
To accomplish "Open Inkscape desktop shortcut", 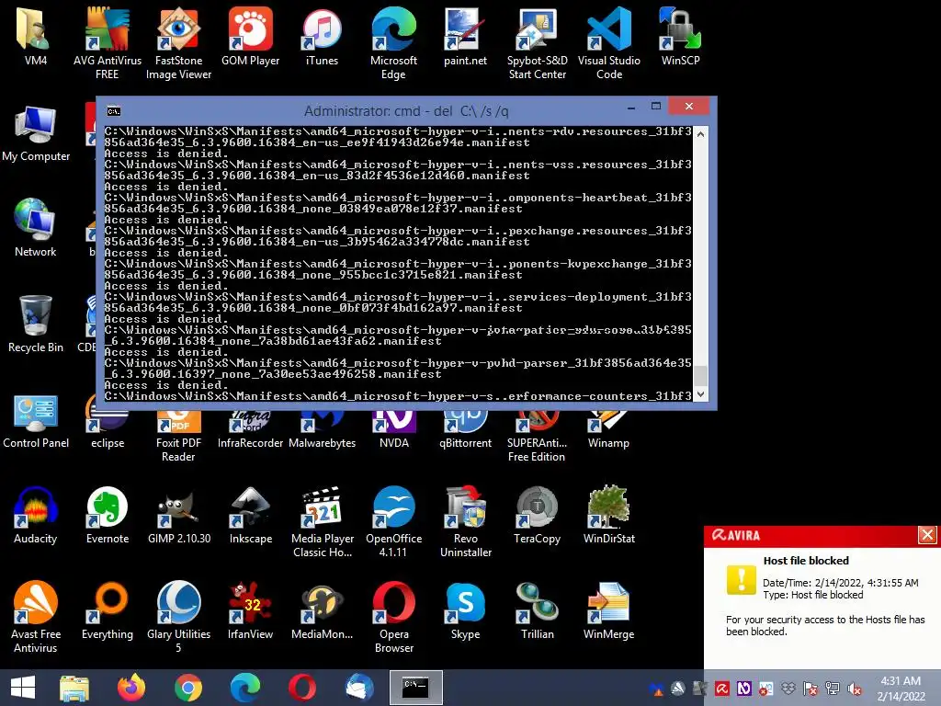I will tap(250, 515).
